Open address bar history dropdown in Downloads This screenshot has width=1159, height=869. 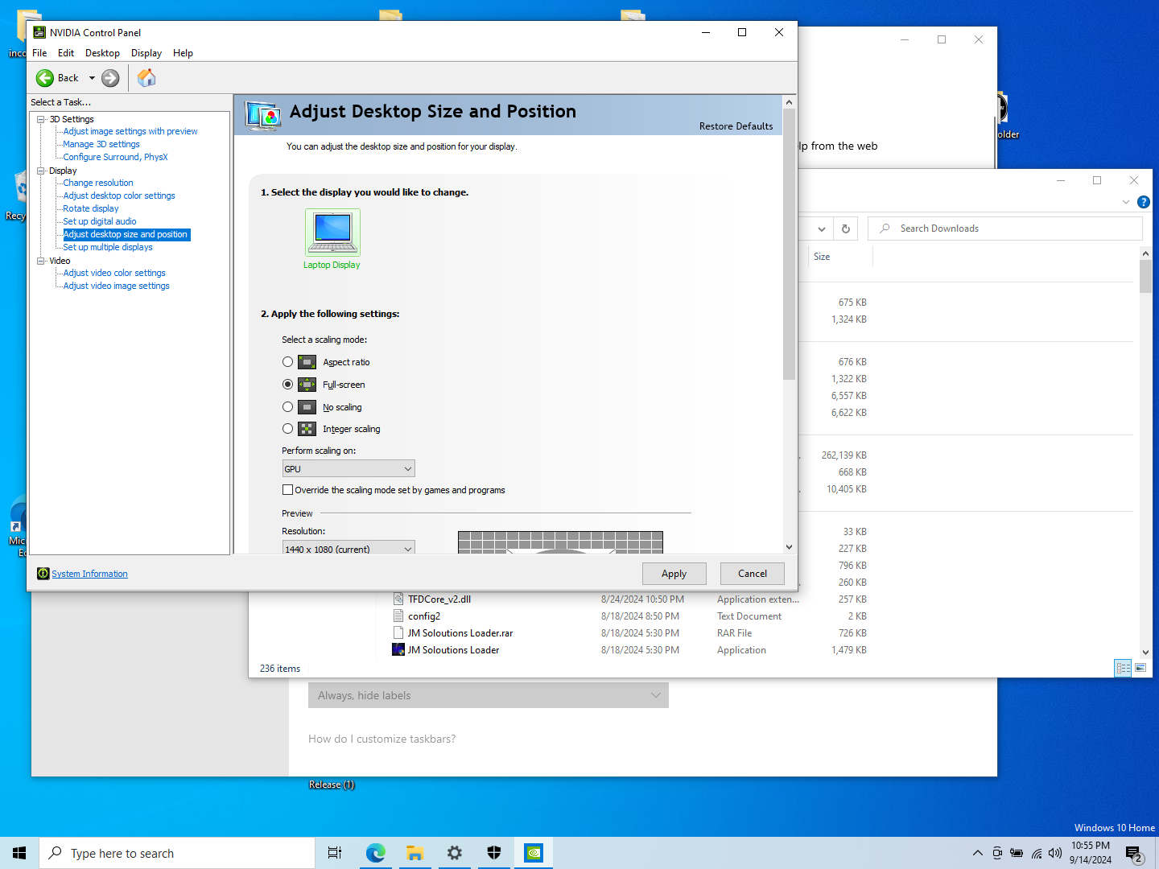pos(821,229)
